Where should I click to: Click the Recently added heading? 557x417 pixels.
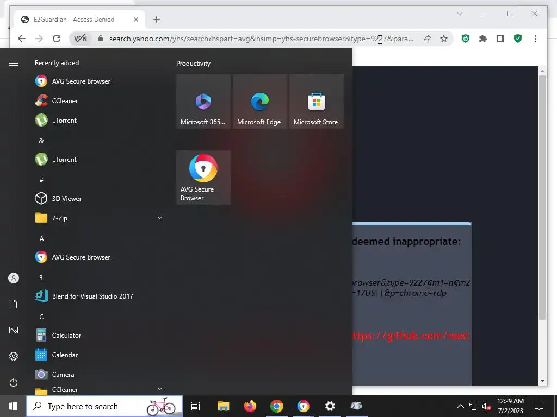coord(57,63)
